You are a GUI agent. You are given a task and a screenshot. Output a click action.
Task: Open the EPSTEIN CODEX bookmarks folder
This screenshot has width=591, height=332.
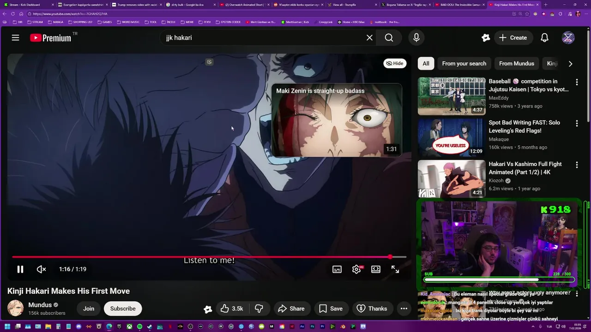click(228, 22)
